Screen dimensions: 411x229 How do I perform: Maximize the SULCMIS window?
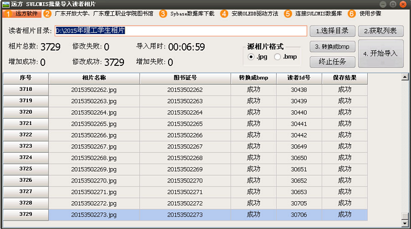pos(393,4)
